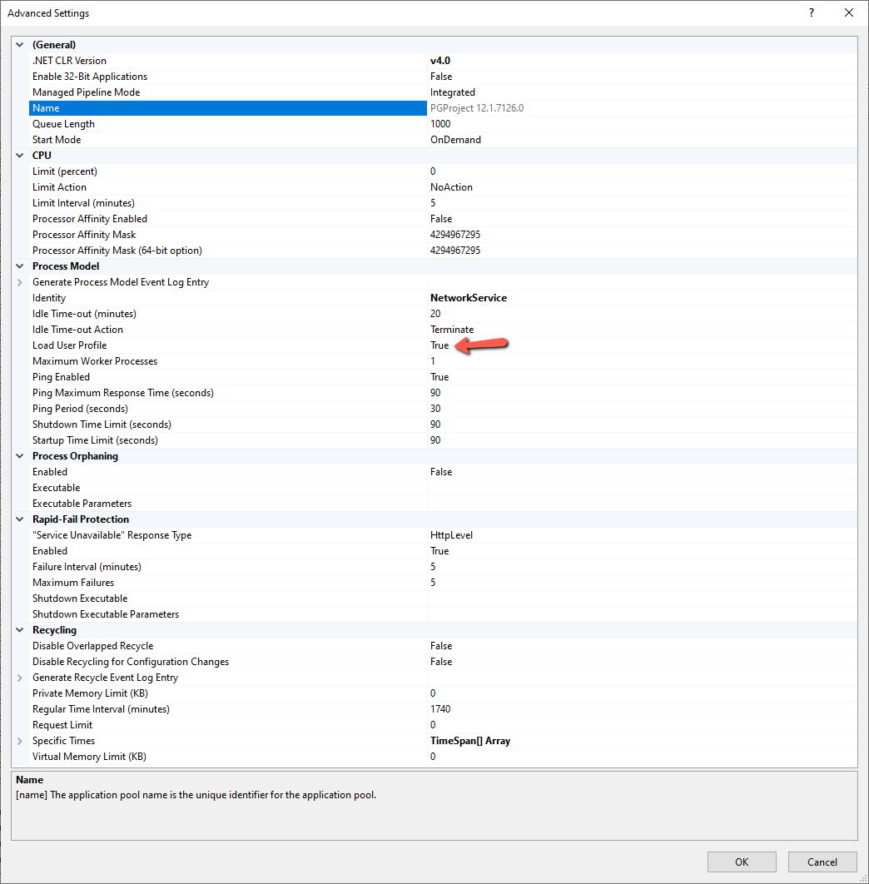Collapse the Process Model section
This screenshot has height=884, width=869.
(x=20, y=266)
